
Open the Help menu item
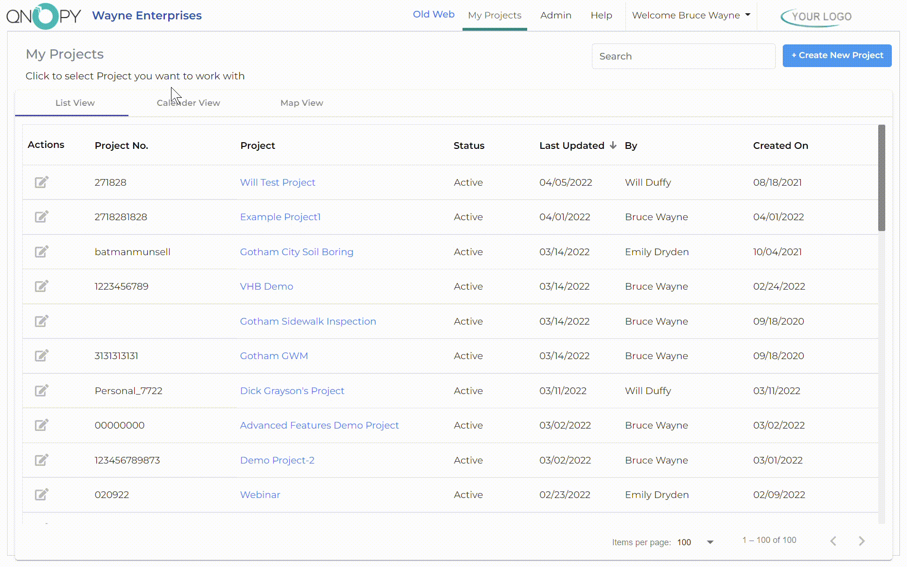[x=601, y=15]
